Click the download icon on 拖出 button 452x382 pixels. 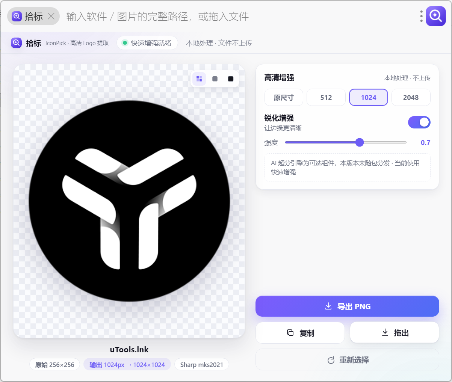tap(385, 332)
